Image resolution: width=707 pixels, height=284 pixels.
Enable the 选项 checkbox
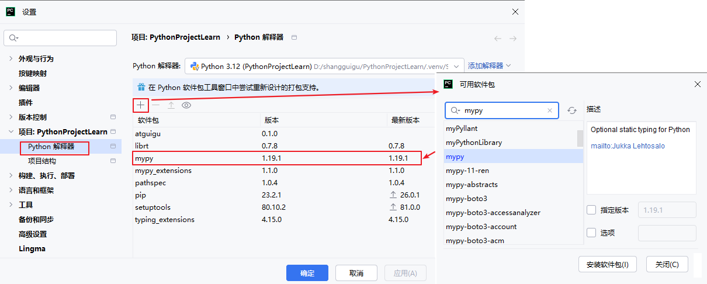[591, 233]
